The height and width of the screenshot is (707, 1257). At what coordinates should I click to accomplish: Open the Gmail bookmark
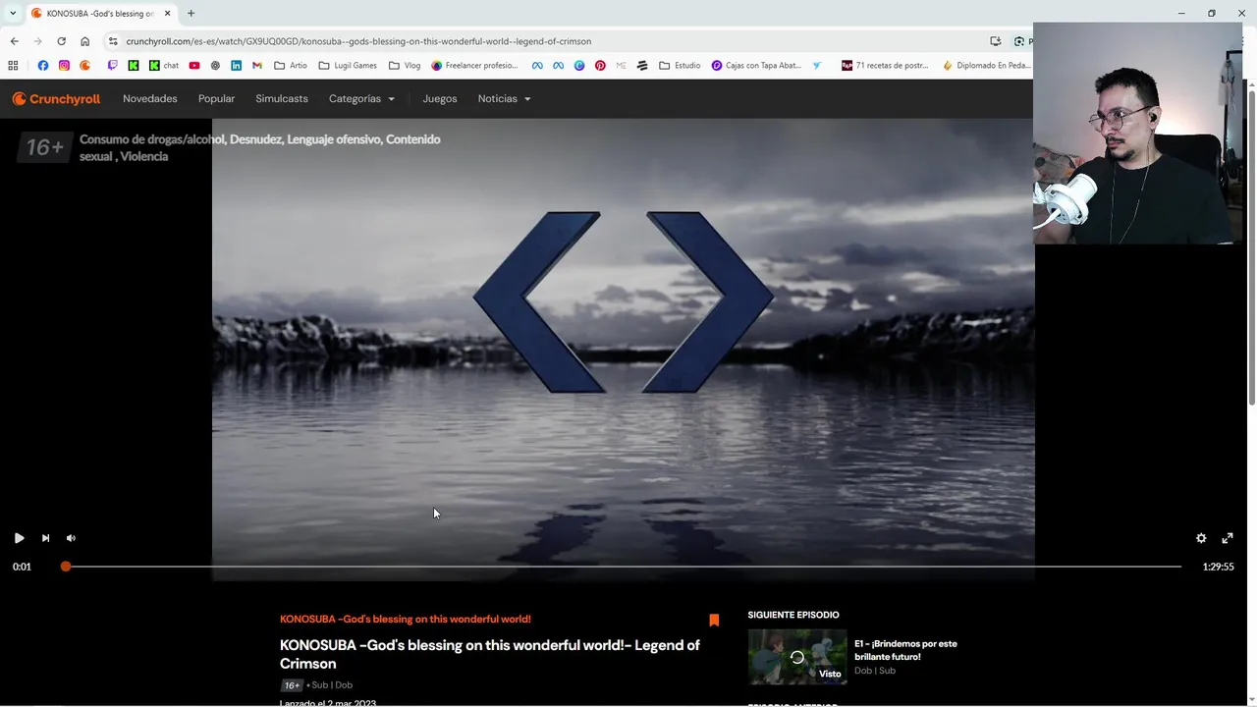pyautogui.click(x=257, y=66)
